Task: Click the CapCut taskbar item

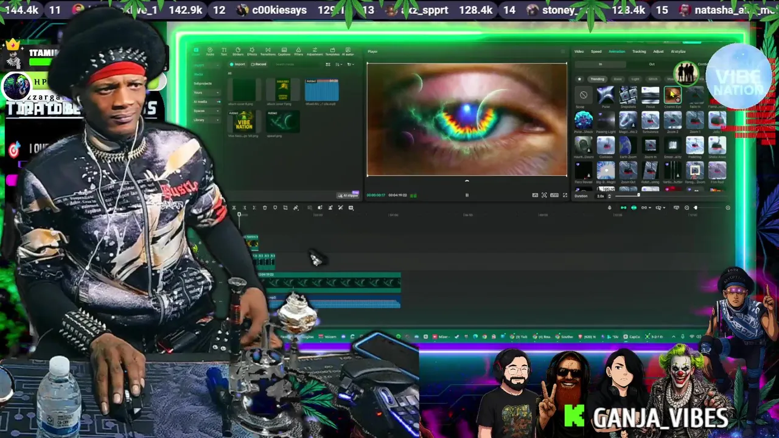Action: tap(631, 336)
